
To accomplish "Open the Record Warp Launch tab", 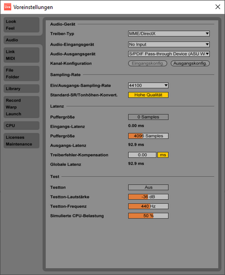I will pos(21,107).
